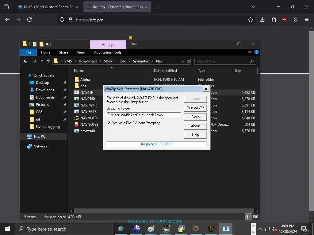Viewport: 314px width, 235px height.
Task: Select the NAV4TR application file
Action: [87, 92]
